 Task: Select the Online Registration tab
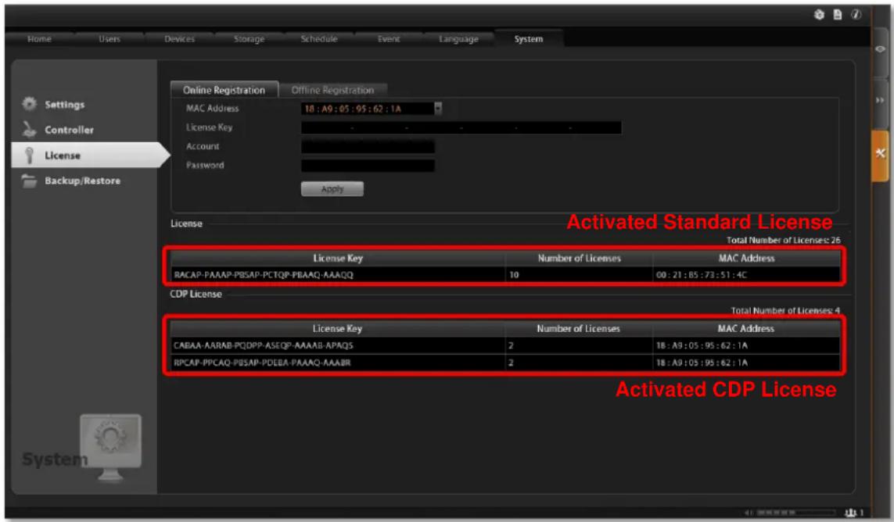tap(224, 90)
